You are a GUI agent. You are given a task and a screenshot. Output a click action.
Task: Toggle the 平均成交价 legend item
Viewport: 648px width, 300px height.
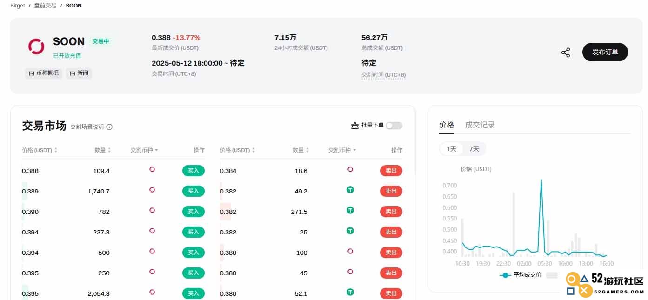[521, 275]
